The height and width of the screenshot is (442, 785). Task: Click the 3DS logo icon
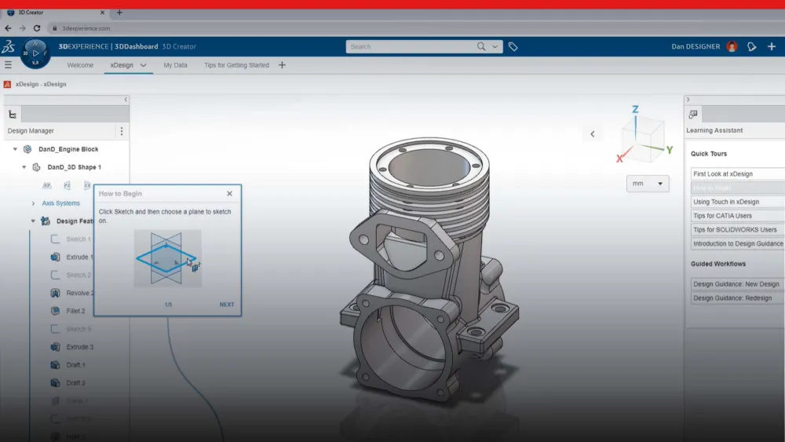8,46
